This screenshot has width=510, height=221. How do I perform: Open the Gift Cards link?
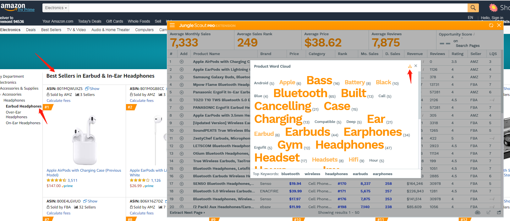(x=115, y=21)
